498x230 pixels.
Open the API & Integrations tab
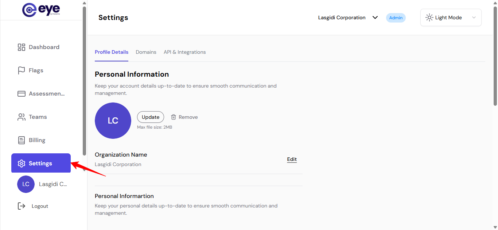tap(185, 52)
